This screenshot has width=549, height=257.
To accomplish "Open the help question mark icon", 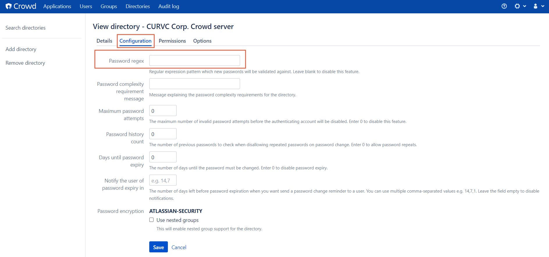I will (x=504, y=6).
